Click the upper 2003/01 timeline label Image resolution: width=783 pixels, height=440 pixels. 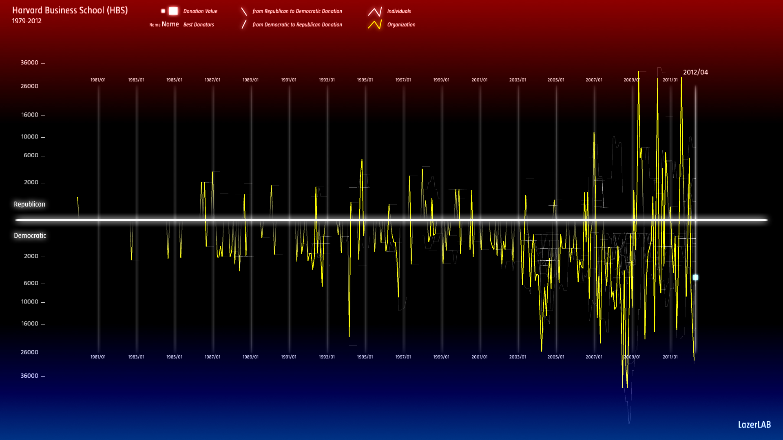[x=518, y=80]
